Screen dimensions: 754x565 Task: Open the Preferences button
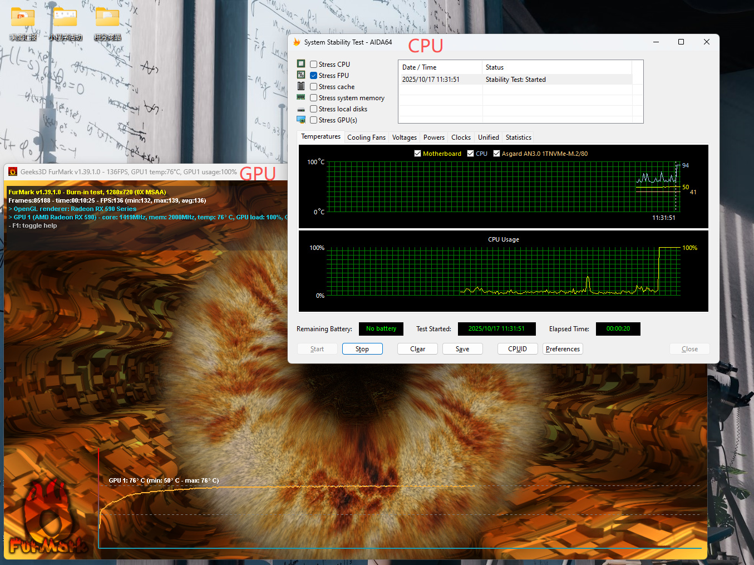563,349
